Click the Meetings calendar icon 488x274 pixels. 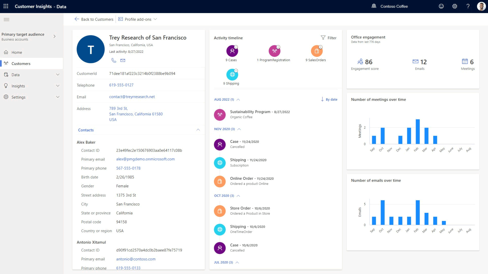coord(465,61)
